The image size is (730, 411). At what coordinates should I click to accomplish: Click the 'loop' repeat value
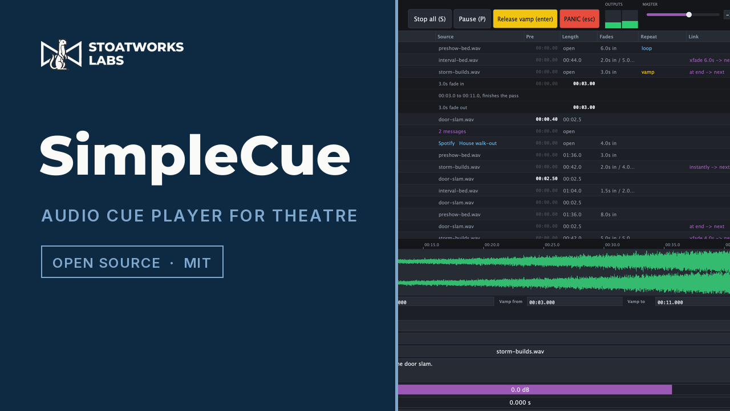click(x=647, y=49)
